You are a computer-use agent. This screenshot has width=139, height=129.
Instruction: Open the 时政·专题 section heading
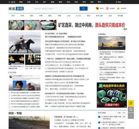pos(15,113)
